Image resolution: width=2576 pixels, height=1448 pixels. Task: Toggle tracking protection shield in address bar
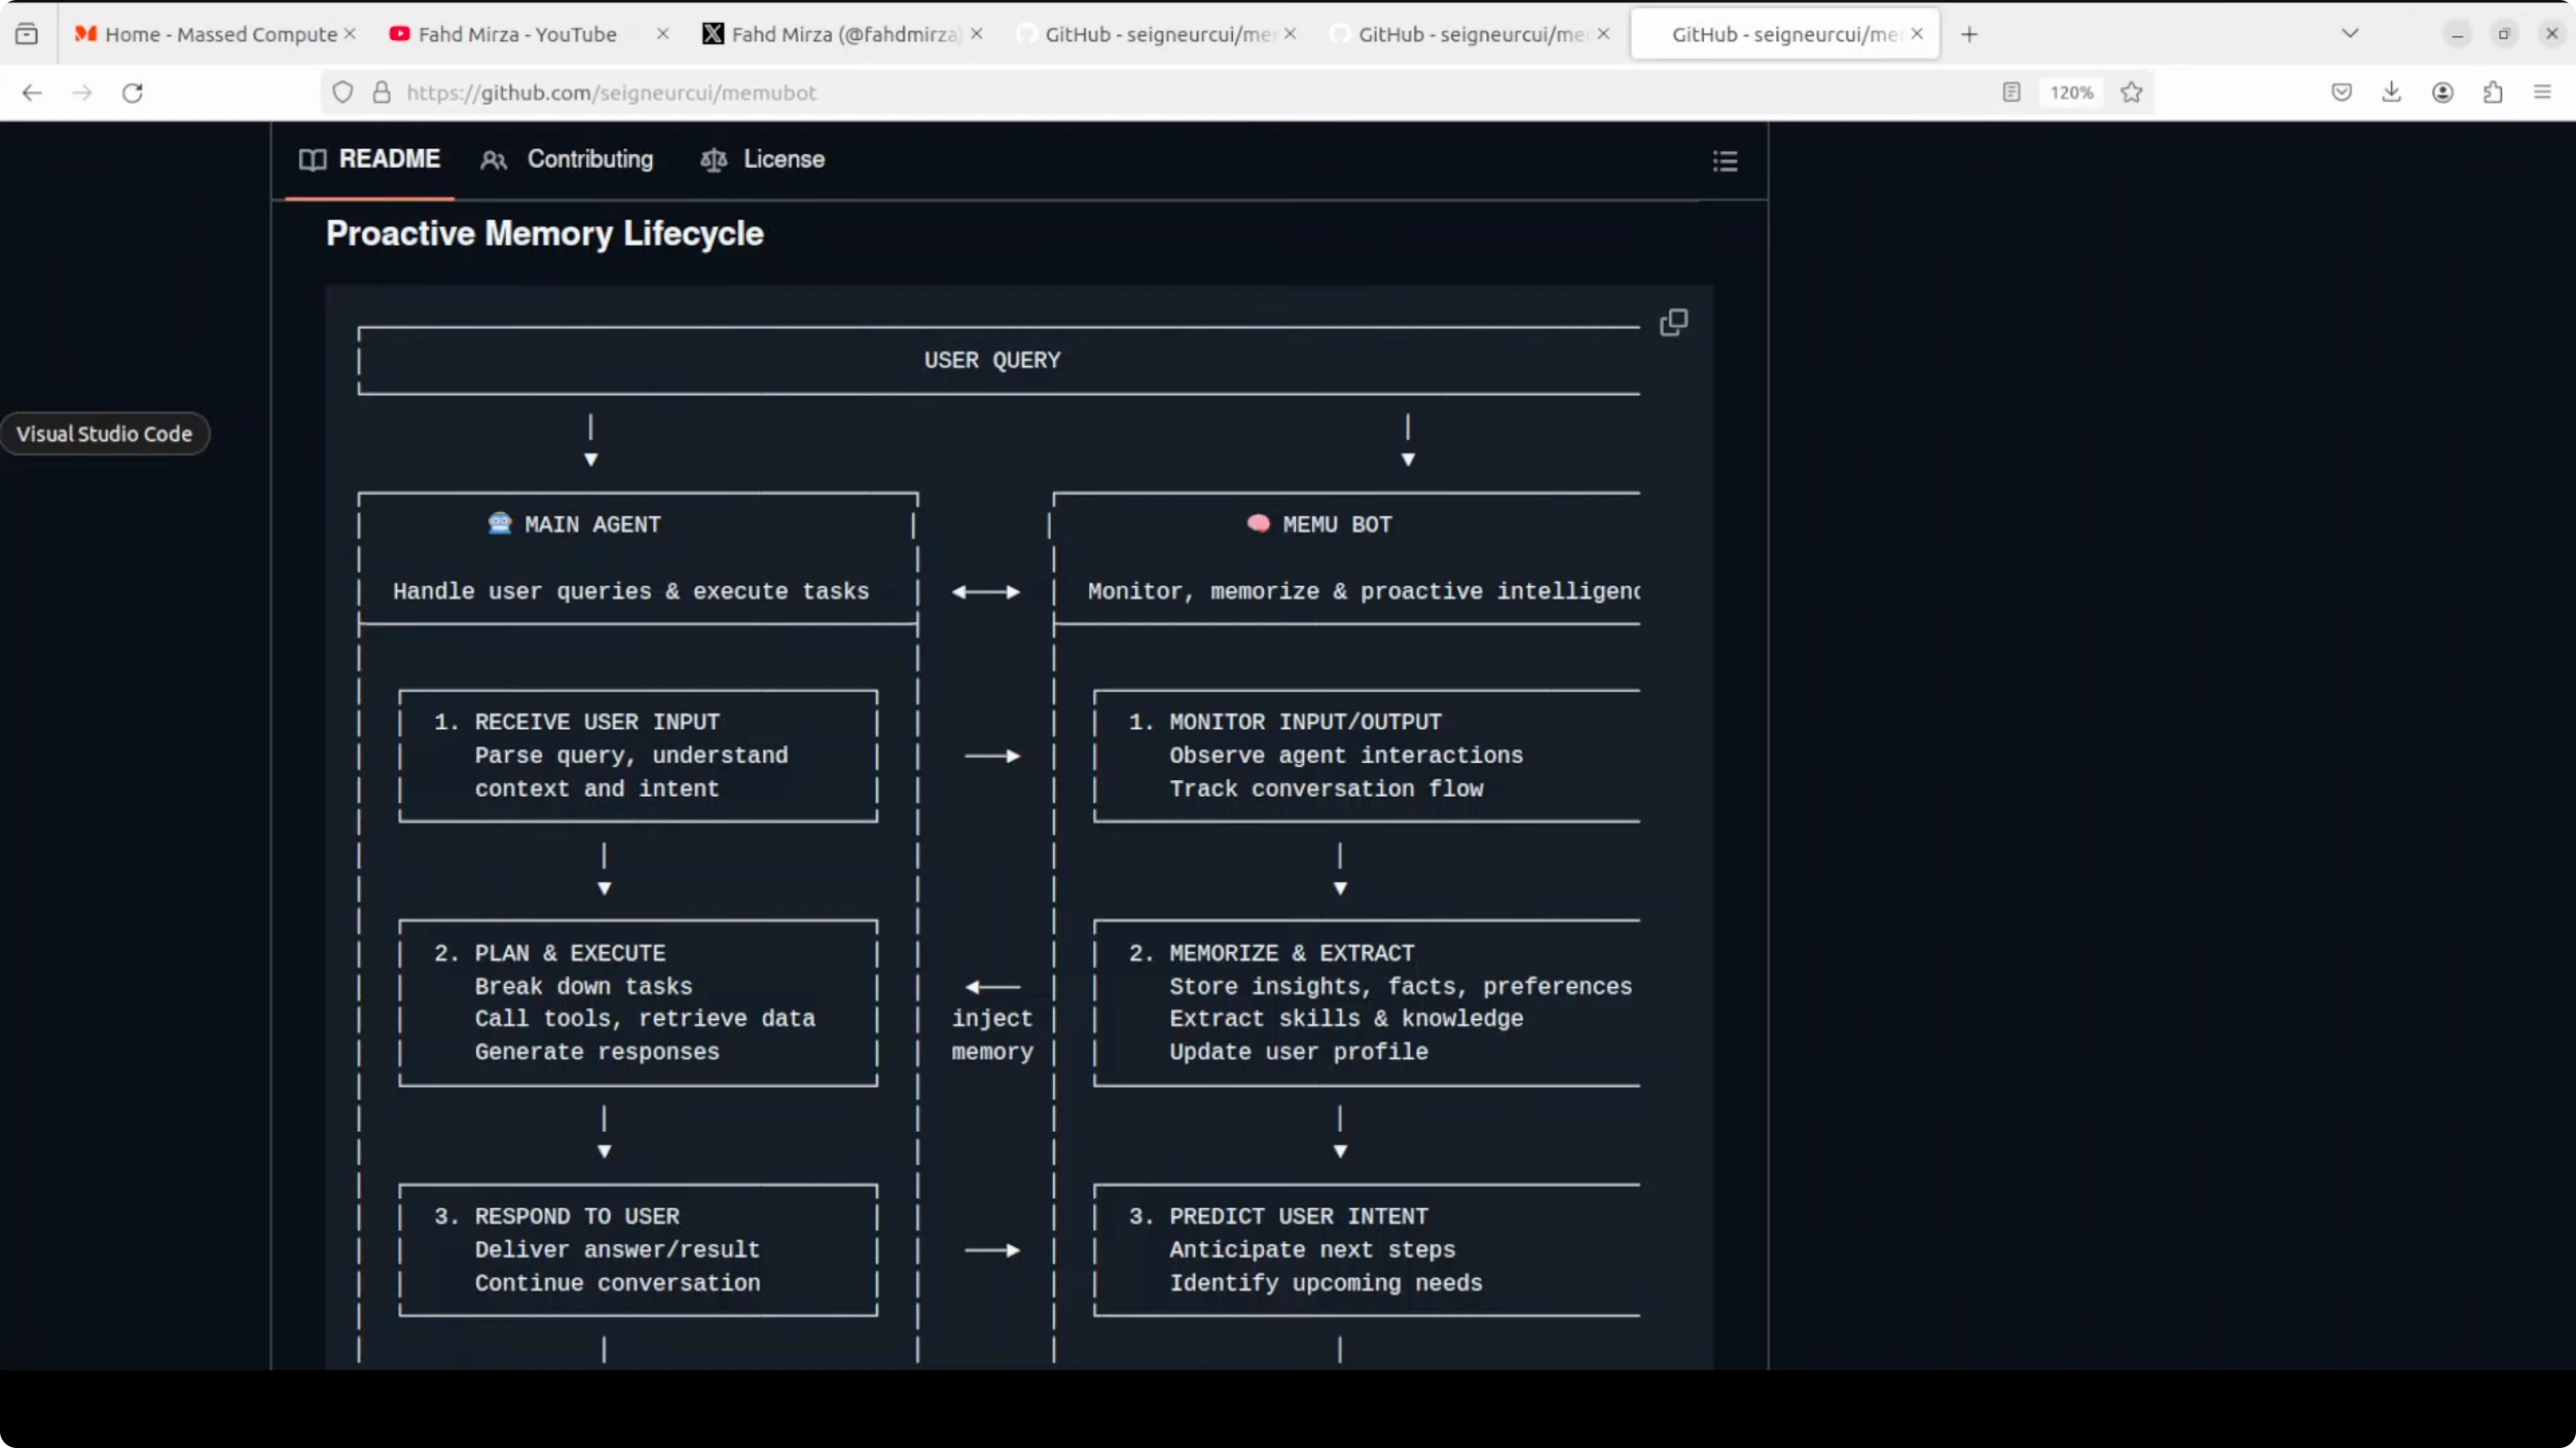pyautogui.click(x=343, y=92)
